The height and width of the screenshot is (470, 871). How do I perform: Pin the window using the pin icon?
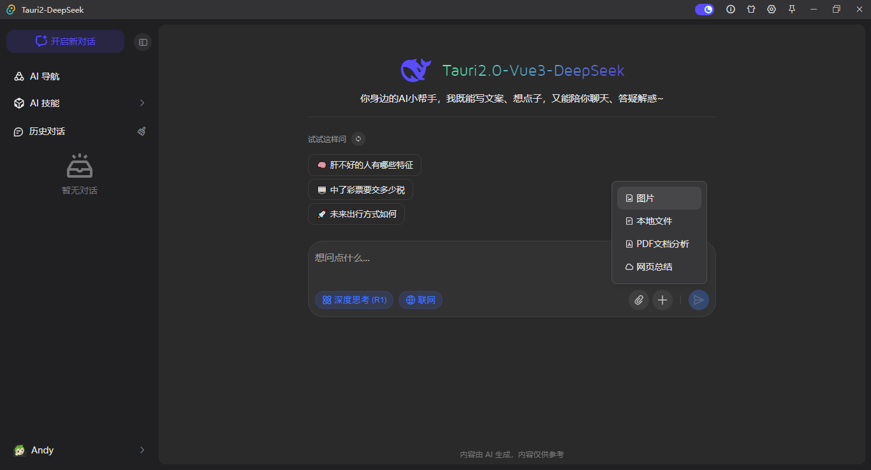(x=791, y=9)
